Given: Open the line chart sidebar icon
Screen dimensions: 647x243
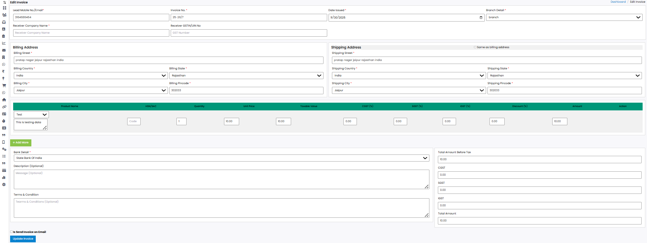Looking at the screenshot, I should coord(4,43).
